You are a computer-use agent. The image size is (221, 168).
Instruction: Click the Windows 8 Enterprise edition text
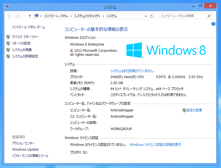tap(87, 44)
